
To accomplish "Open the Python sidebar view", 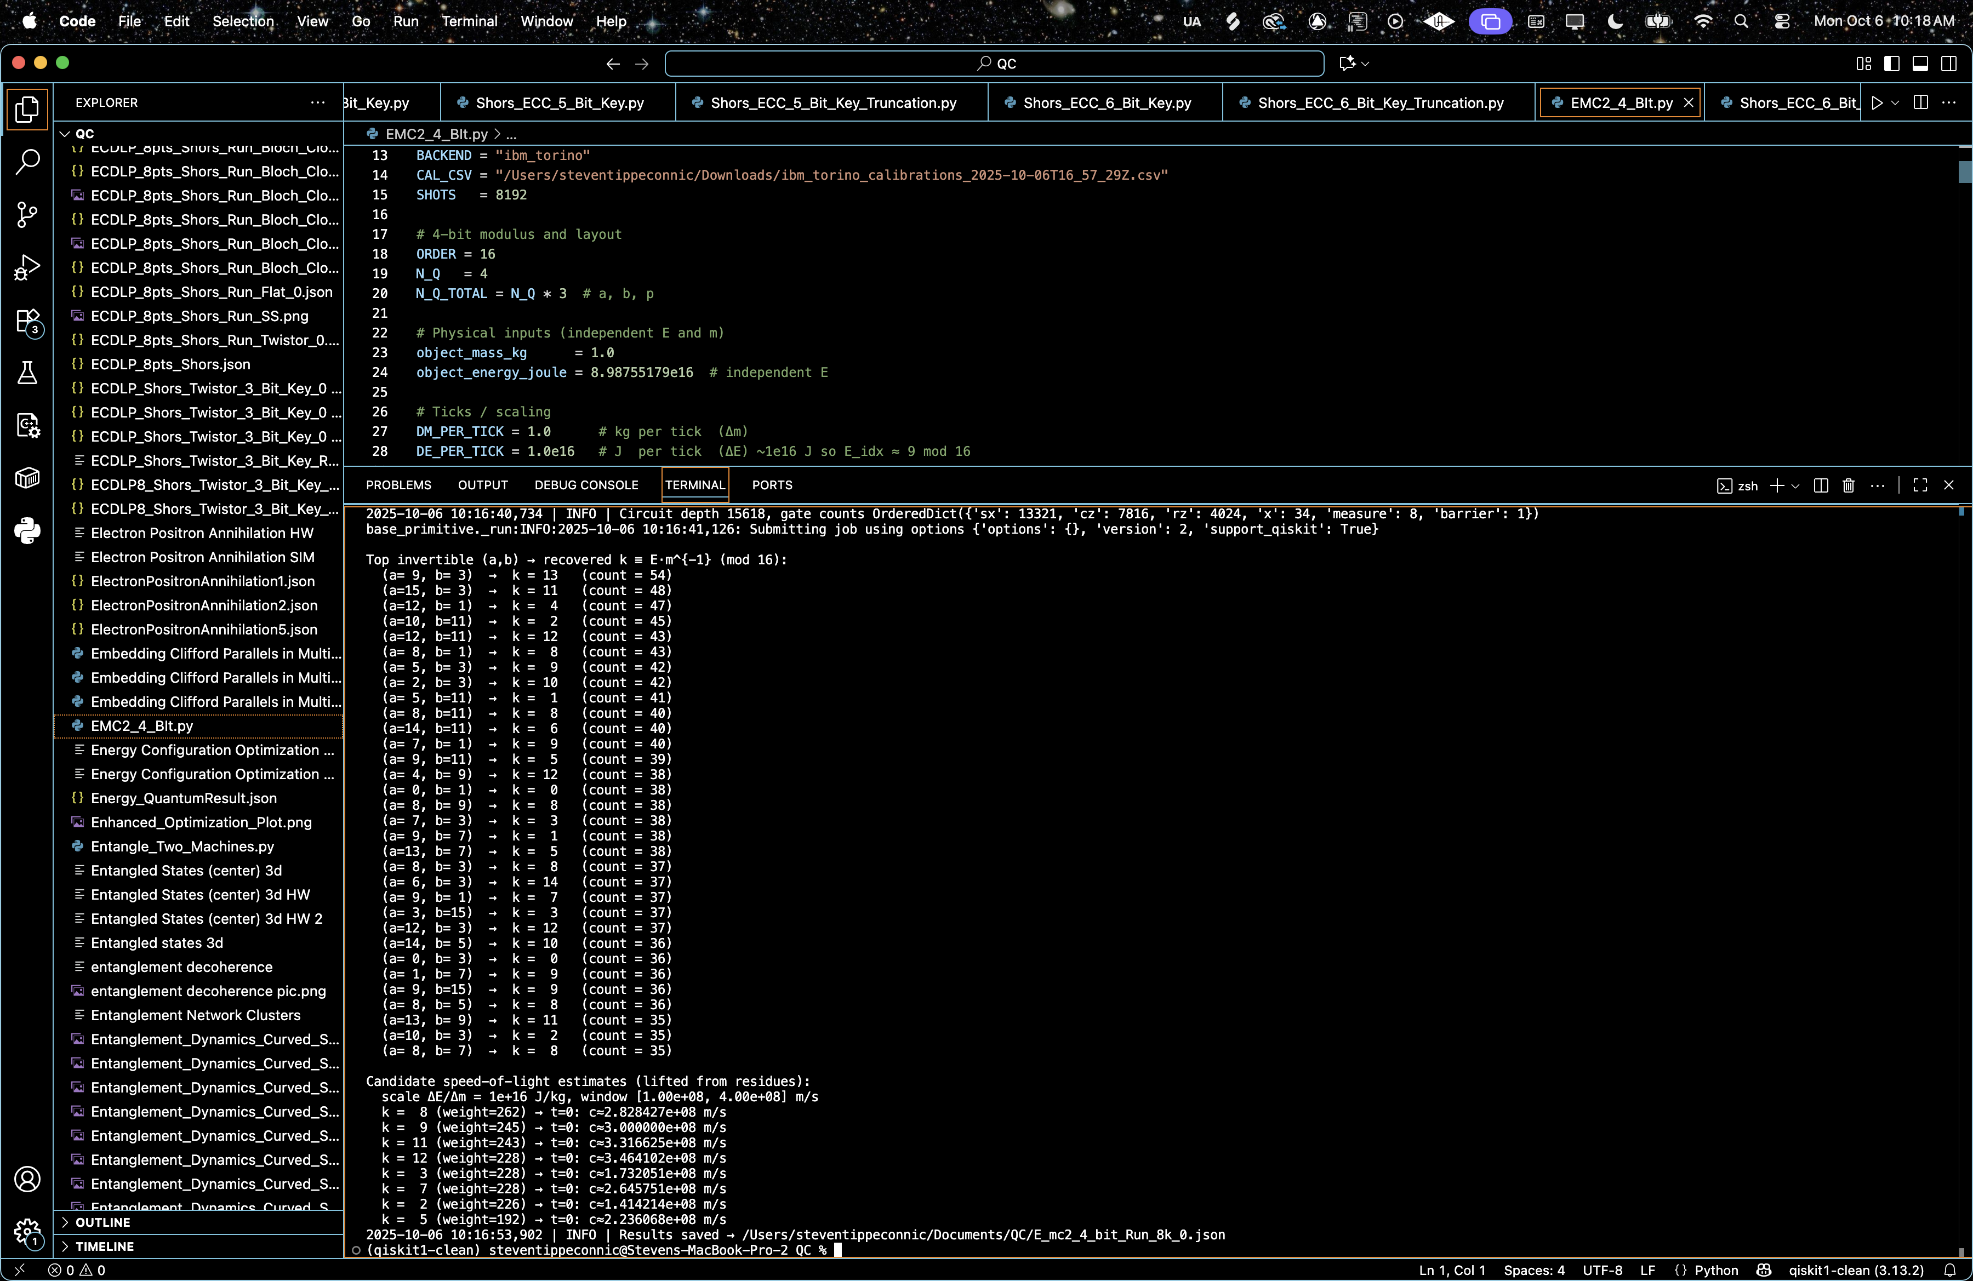I will pyautogui.click(x=27, y=530).
